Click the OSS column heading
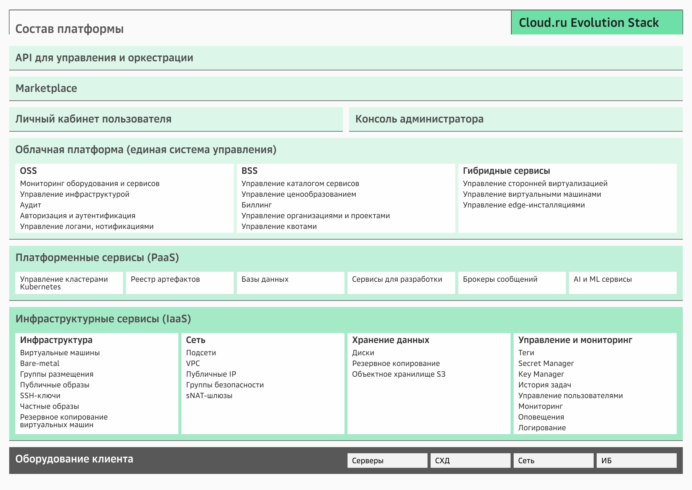692x490 pixels. [28, 171]
